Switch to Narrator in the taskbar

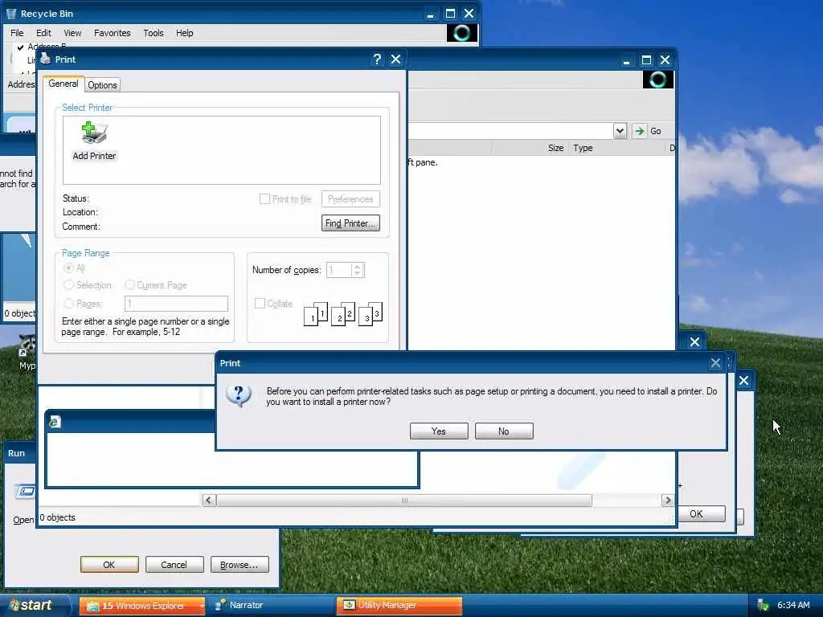(x=272, y=606)
